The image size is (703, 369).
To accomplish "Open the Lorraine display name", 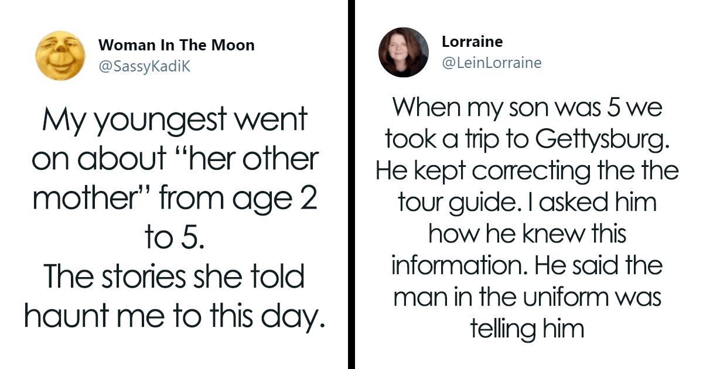I will [472, 42].
